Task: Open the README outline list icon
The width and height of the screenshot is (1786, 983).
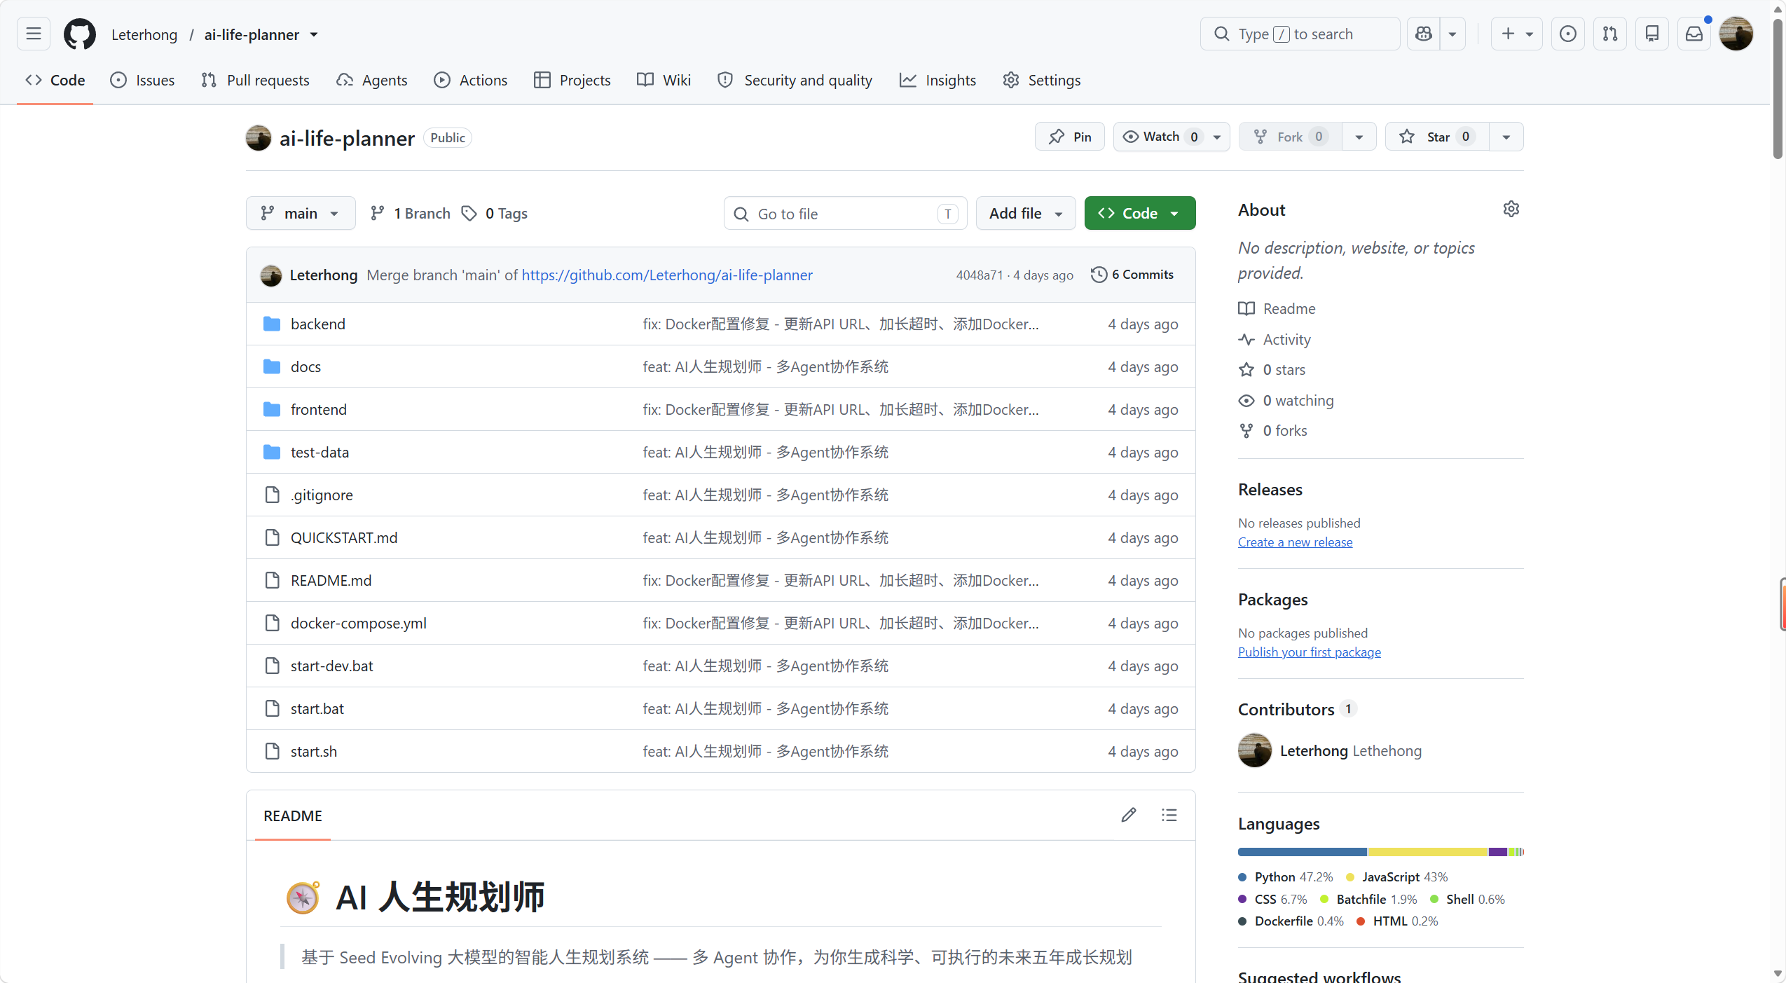Action: point(1169,815)
